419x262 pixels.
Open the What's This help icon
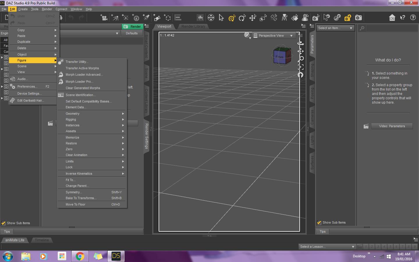403,17
